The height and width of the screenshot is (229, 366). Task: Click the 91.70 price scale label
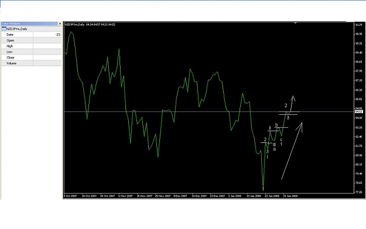coord(358,25)
